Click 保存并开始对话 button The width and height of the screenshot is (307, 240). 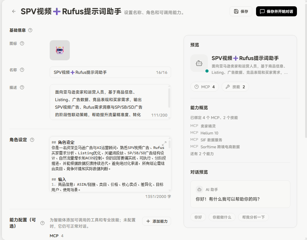pyautogui.click(x=276, y=11)
